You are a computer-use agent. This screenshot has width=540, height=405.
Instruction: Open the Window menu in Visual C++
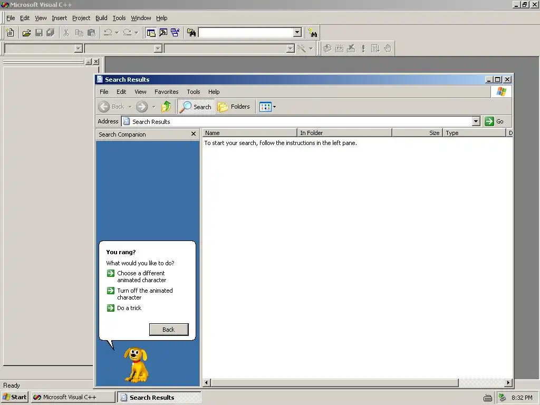click(x=141, y=18)
